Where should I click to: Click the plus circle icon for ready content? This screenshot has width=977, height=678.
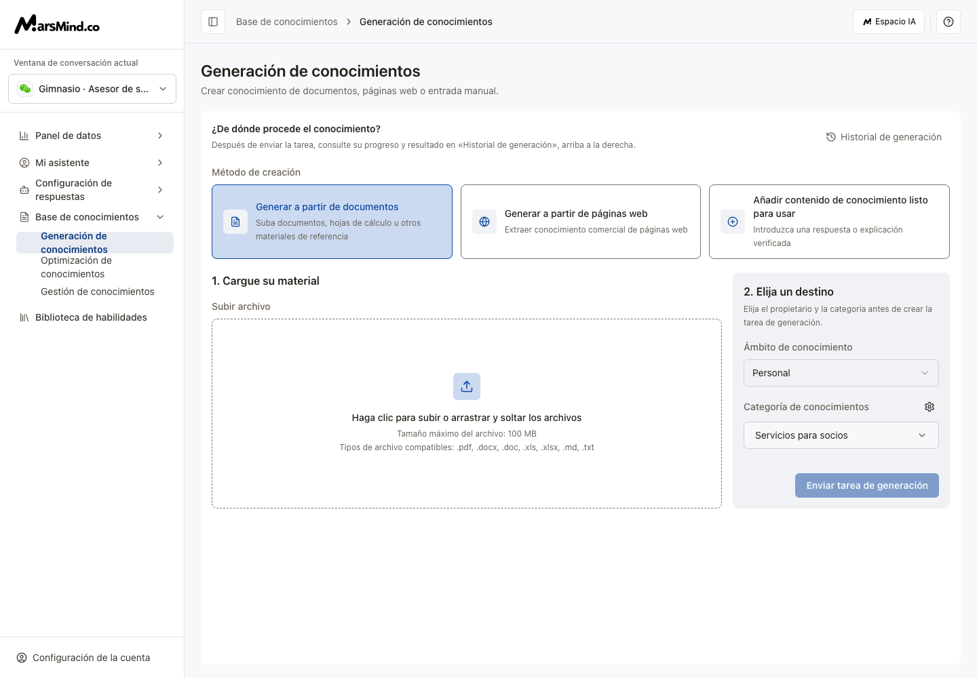click(733, 222)
